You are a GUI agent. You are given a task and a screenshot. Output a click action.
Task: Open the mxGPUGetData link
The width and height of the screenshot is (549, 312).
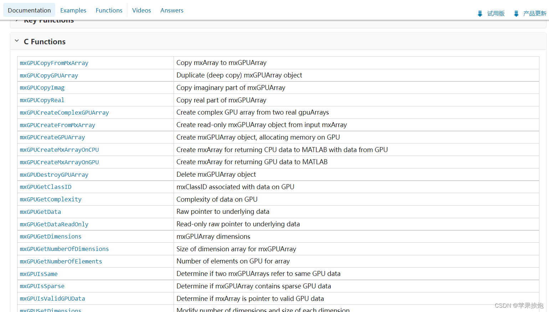[40, 212]
